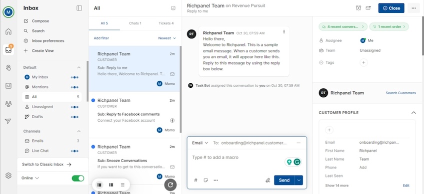Click the Close conversation button
The width and height of the screenshot is (424, 194).
[391, 8]
